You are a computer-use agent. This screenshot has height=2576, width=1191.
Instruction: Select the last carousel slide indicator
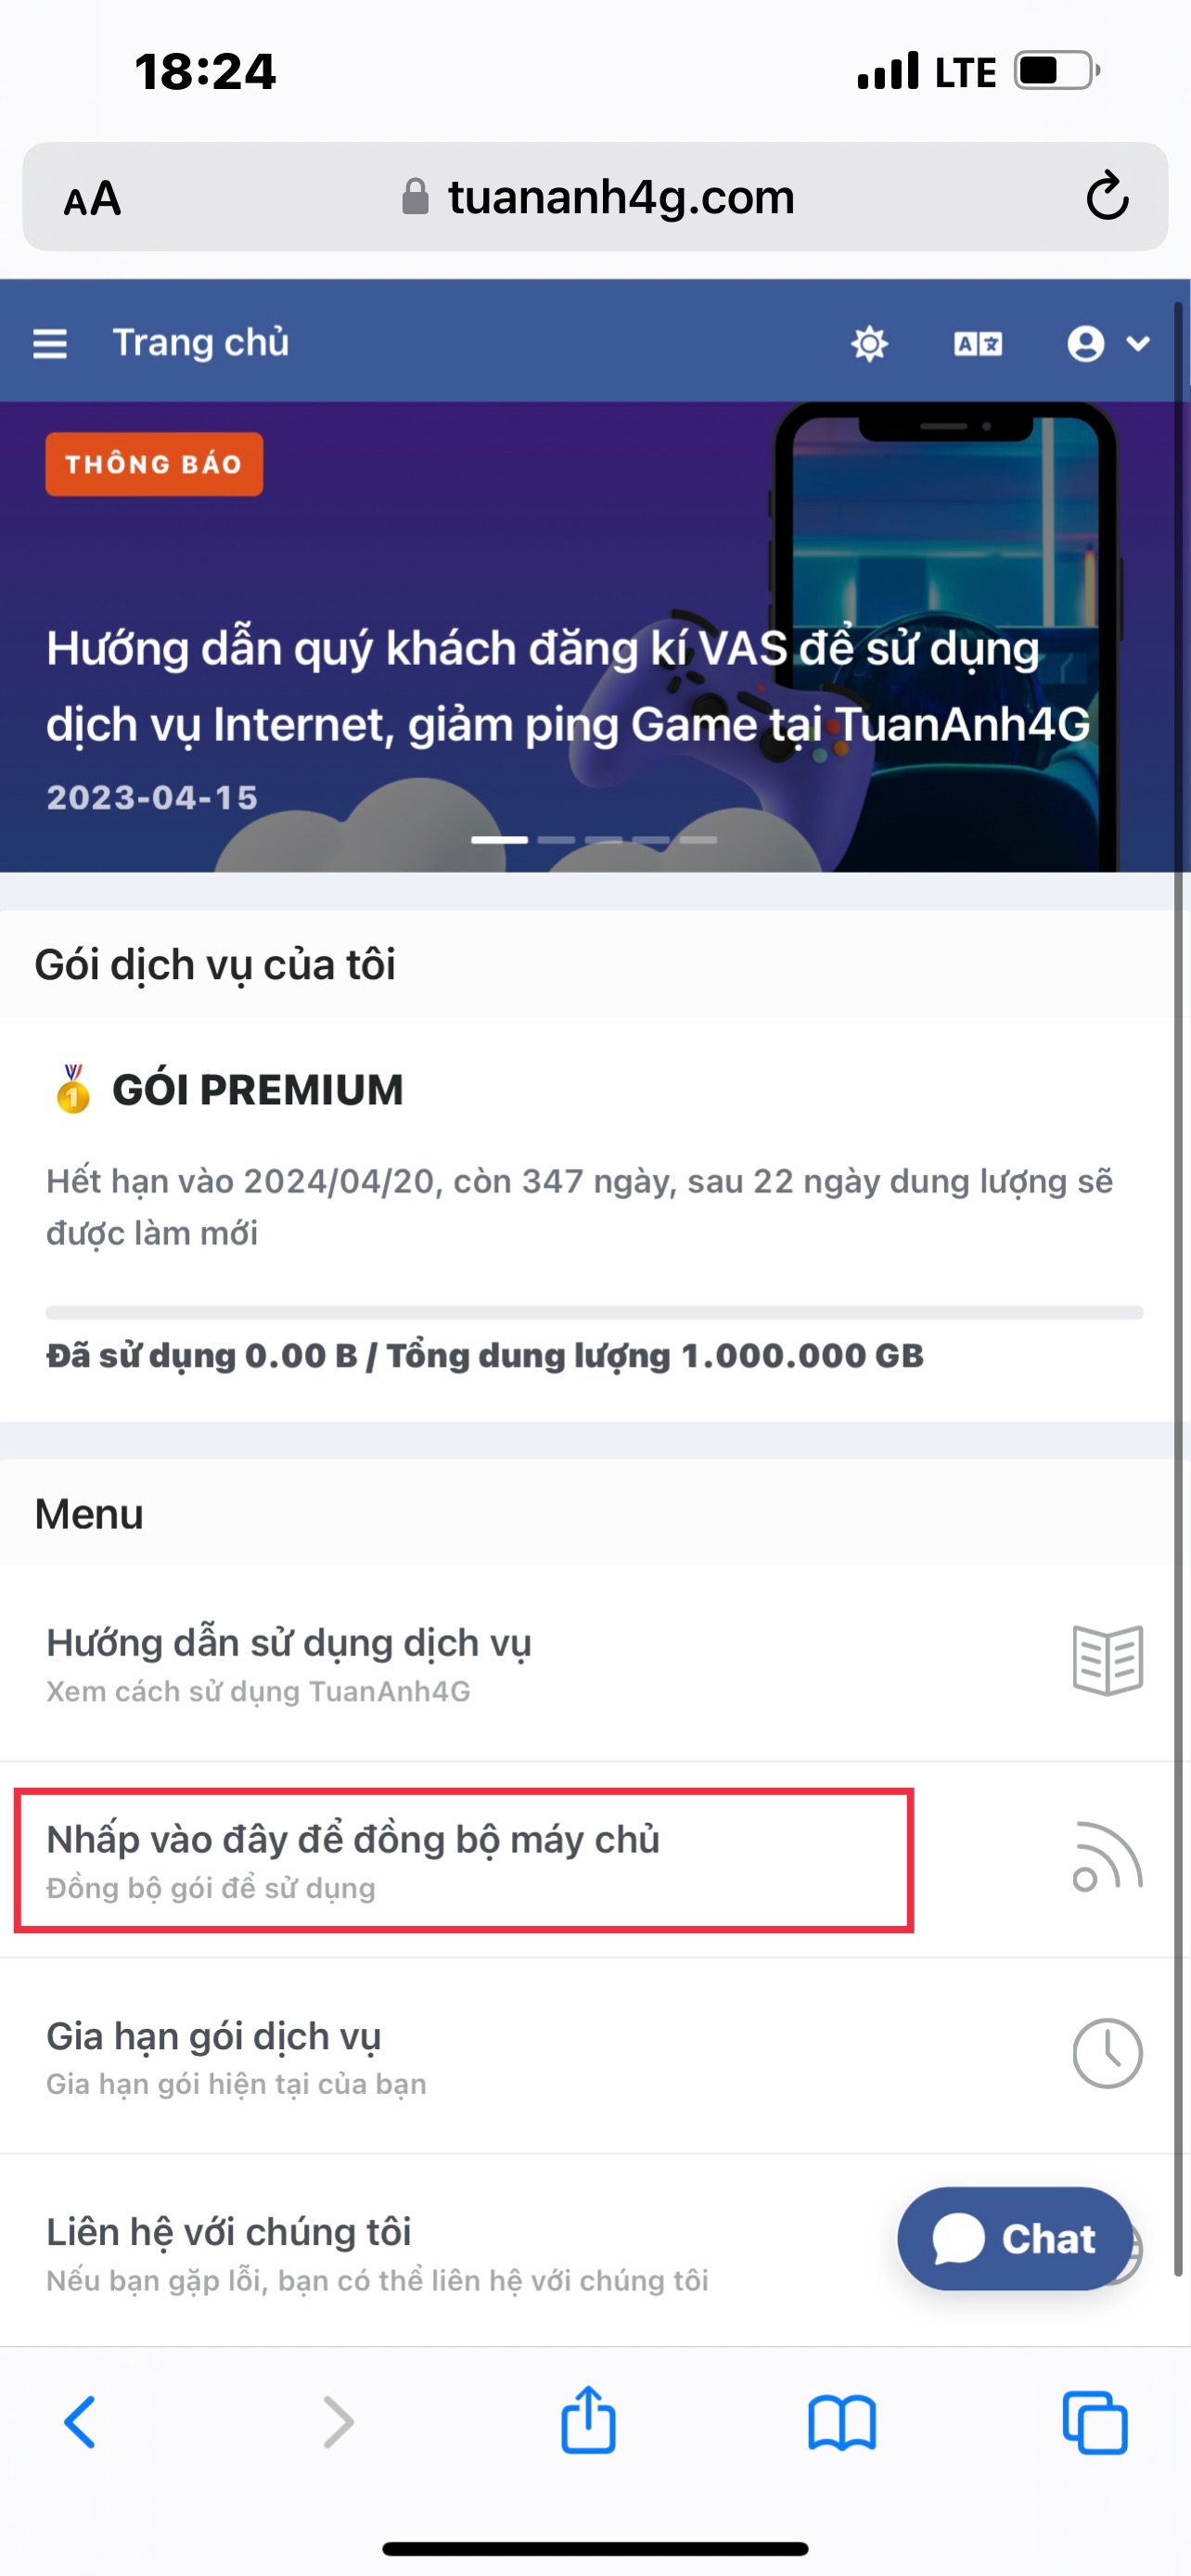pyautogui.click(x=698, y=840)
